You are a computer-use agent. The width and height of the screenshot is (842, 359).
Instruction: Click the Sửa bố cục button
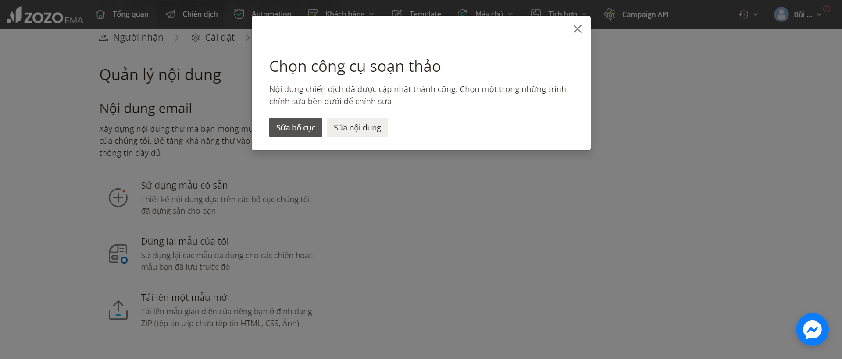(x=296, y=127)
